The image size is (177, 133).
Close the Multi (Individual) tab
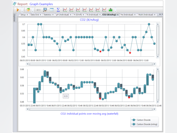click(x=155, y=15)
